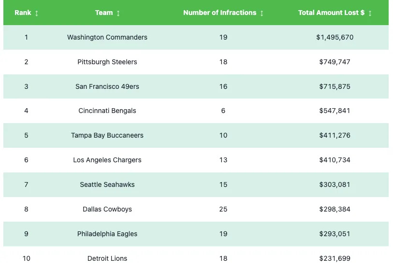Click the Dallas Cowboys team name
Image resolution: width=393 pixels, height=269 pixels.
107,209
